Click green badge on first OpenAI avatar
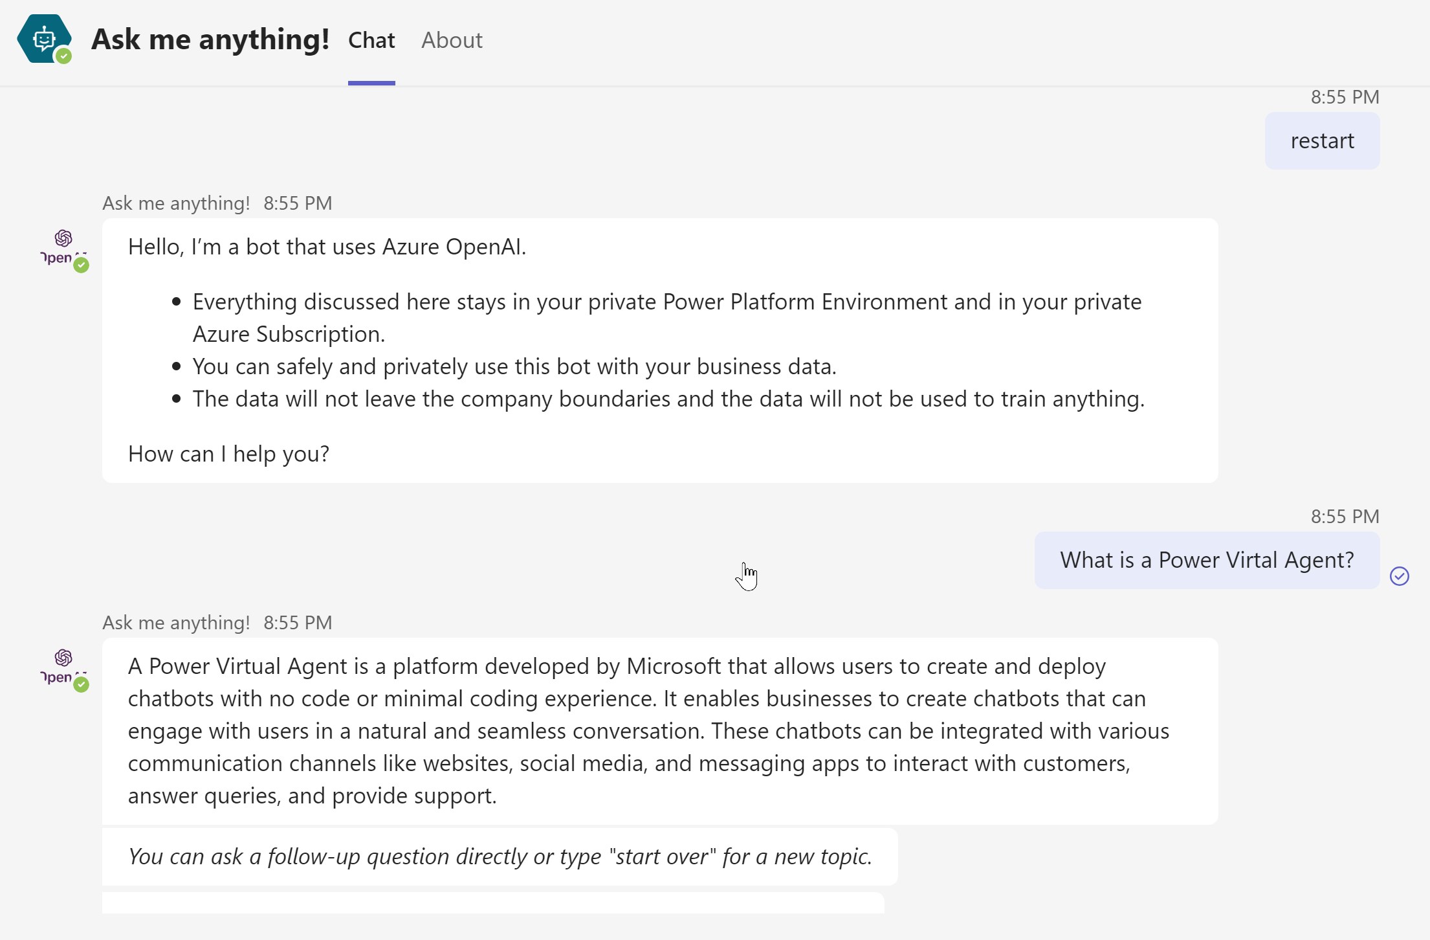Viewport: 1430px width, 940px height. pos(81,265)
